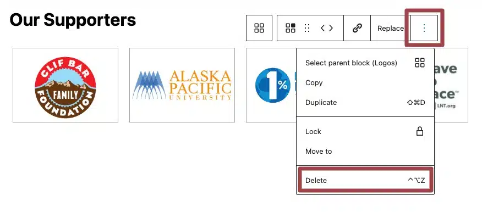Click the image block type icon
This screenshot has height=212, width=482.
(291, 28)
